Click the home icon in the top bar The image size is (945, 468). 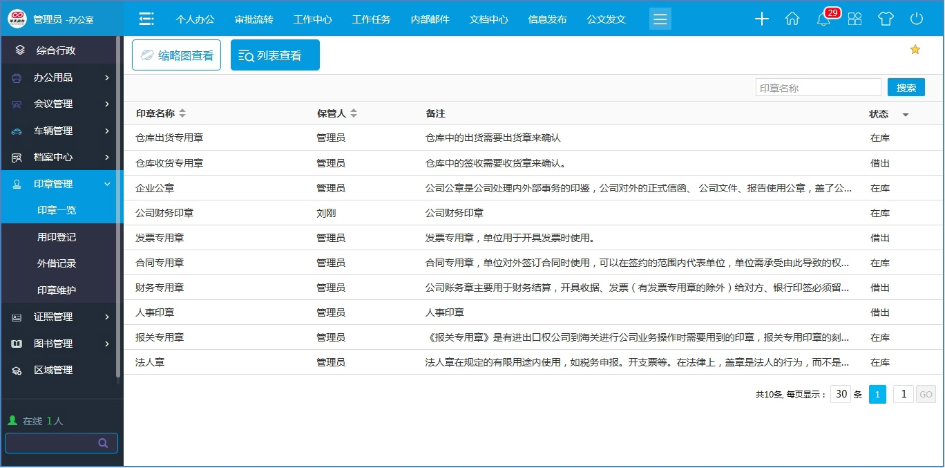(x=792, y=19)
